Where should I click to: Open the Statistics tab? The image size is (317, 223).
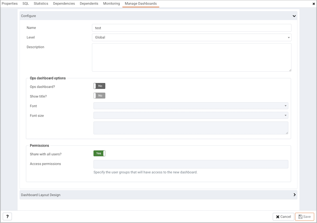click(41, 4)
